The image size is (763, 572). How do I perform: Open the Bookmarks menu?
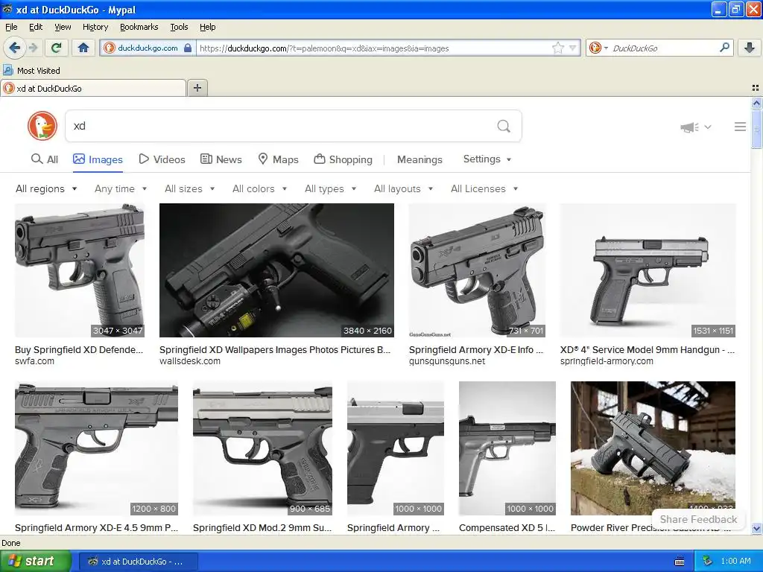[x=139, y=27]
